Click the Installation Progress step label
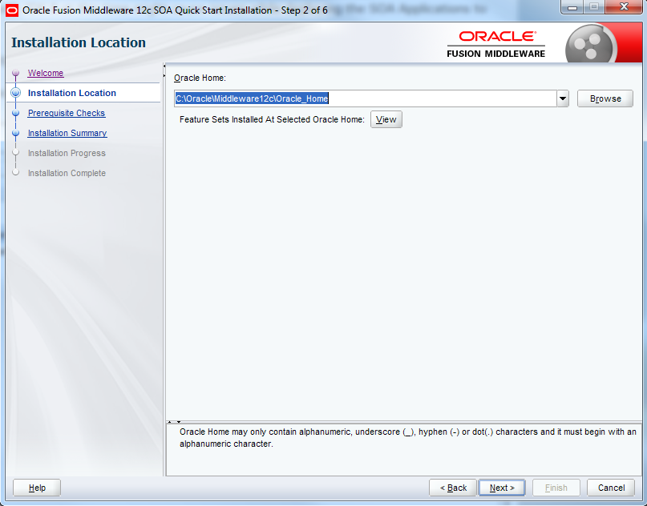Viewport: 647px width, 506px height. coord(67,153)
